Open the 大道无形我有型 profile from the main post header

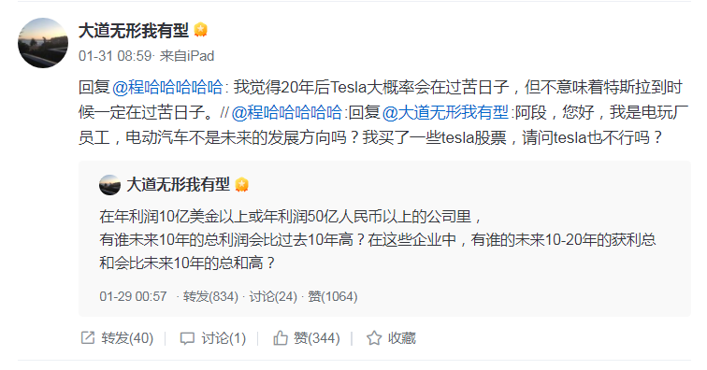tap(134, 31)
